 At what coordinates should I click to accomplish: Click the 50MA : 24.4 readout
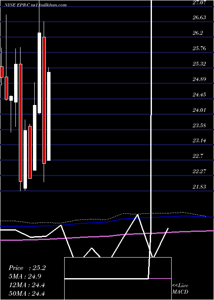tap(27, 293)
